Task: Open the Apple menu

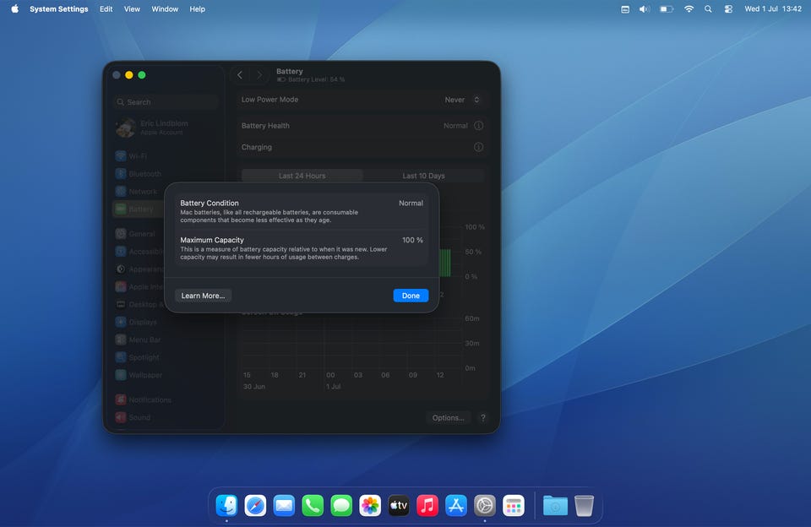Action: (14, 8)
